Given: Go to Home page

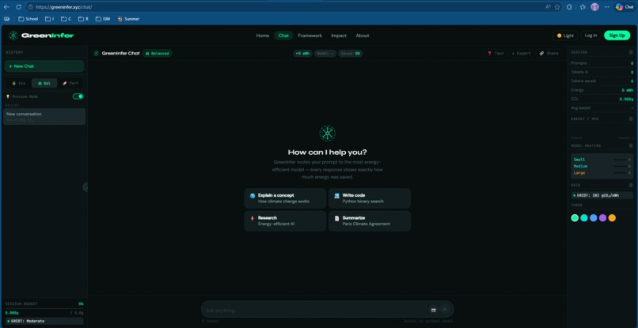Looking at the screenshot, I should coord(263,36).
